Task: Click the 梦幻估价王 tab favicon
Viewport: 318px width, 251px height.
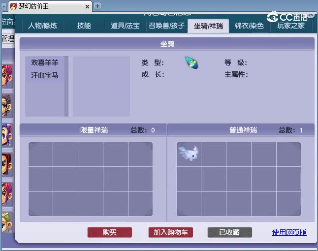Action: pyautogui.click(x=14, y=6)
